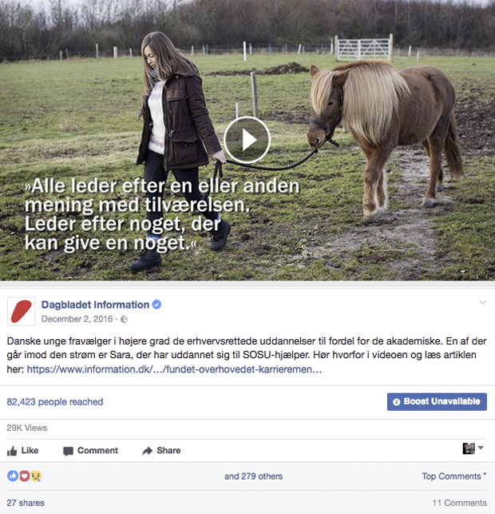495x514 pixels.
Task: Open the information.dk article link
Action: (x=174, y=369)
